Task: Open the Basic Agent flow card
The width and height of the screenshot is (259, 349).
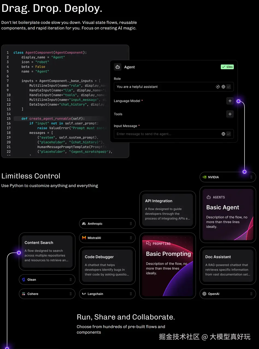Action: tap(228, 215)
